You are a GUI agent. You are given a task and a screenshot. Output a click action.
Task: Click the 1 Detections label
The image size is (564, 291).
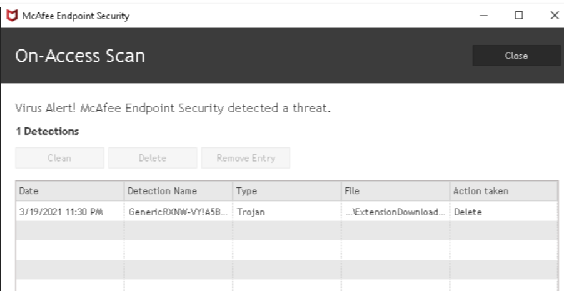pos(47,132)
